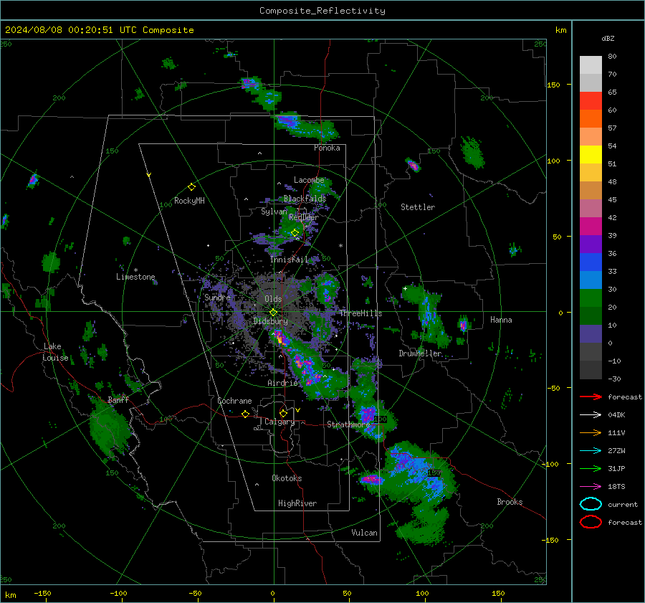
Task: Click the red forecast arrow in legend
Action: coord(591,397)
